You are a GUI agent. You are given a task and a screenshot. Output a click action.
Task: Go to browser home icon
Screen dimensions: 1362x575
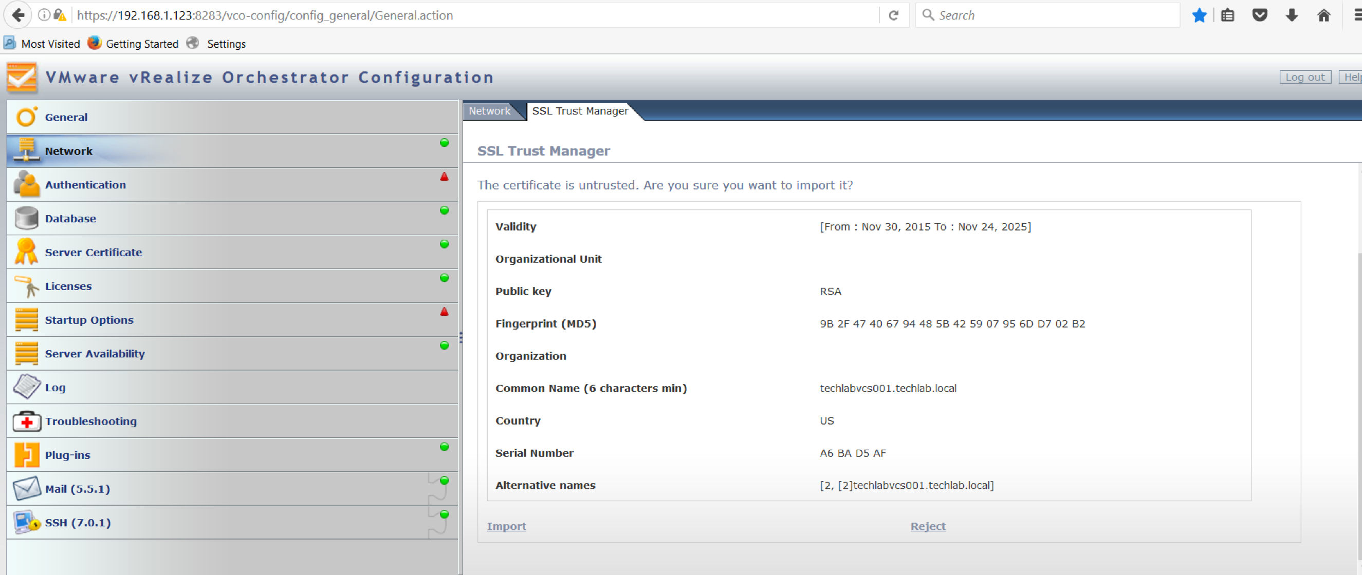(x=1323, y=15)
